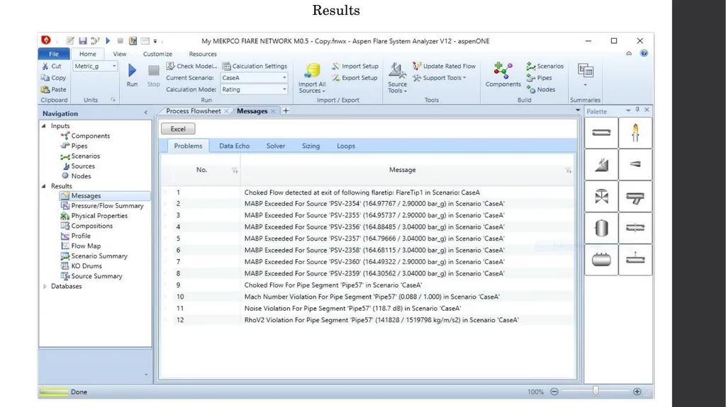Switch to the Customize ribbon tab
This screenshot has width=726, height=407.
[157, 54]
